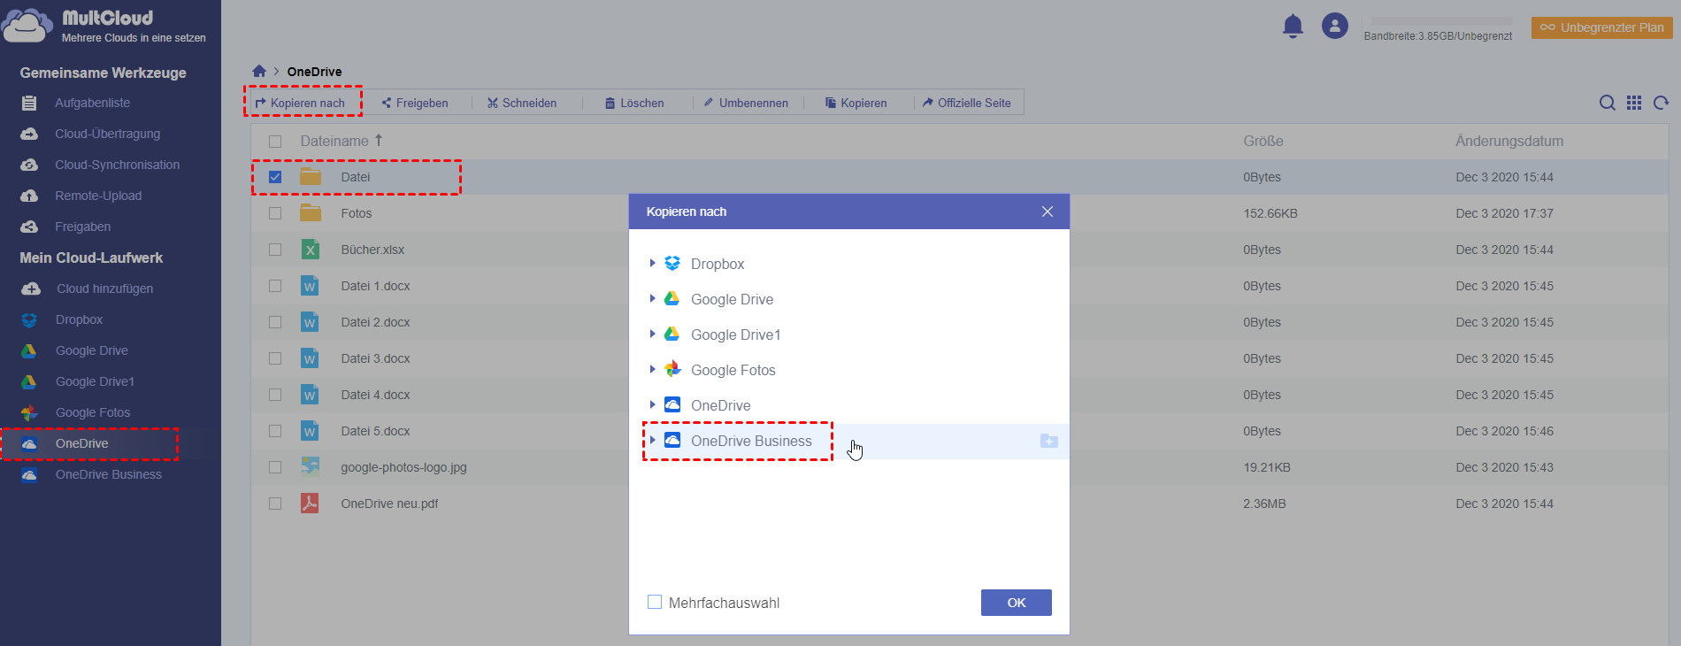
Task: Select Aufgabenliste in the sidebar
Action: [92, 103]
